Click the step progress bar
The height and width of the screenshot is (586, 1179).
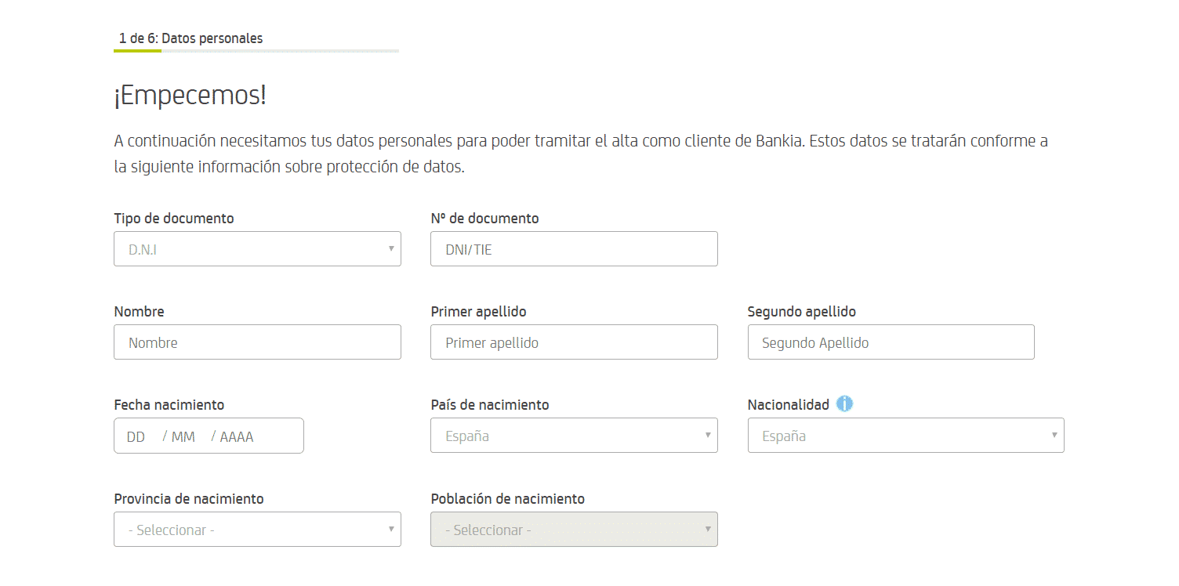(x=256, y=51)
